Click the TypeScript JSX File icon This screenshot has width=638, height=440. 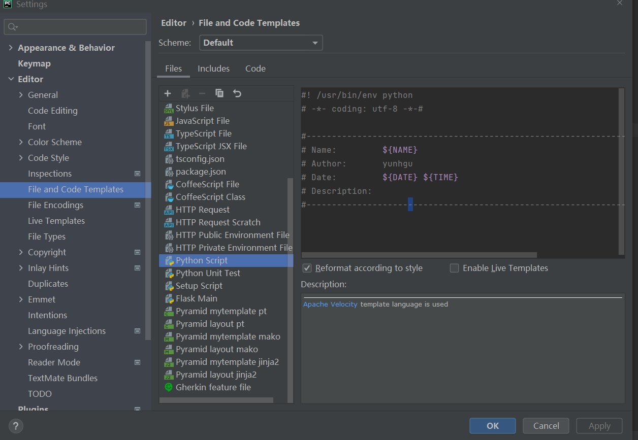pos(169,147)
